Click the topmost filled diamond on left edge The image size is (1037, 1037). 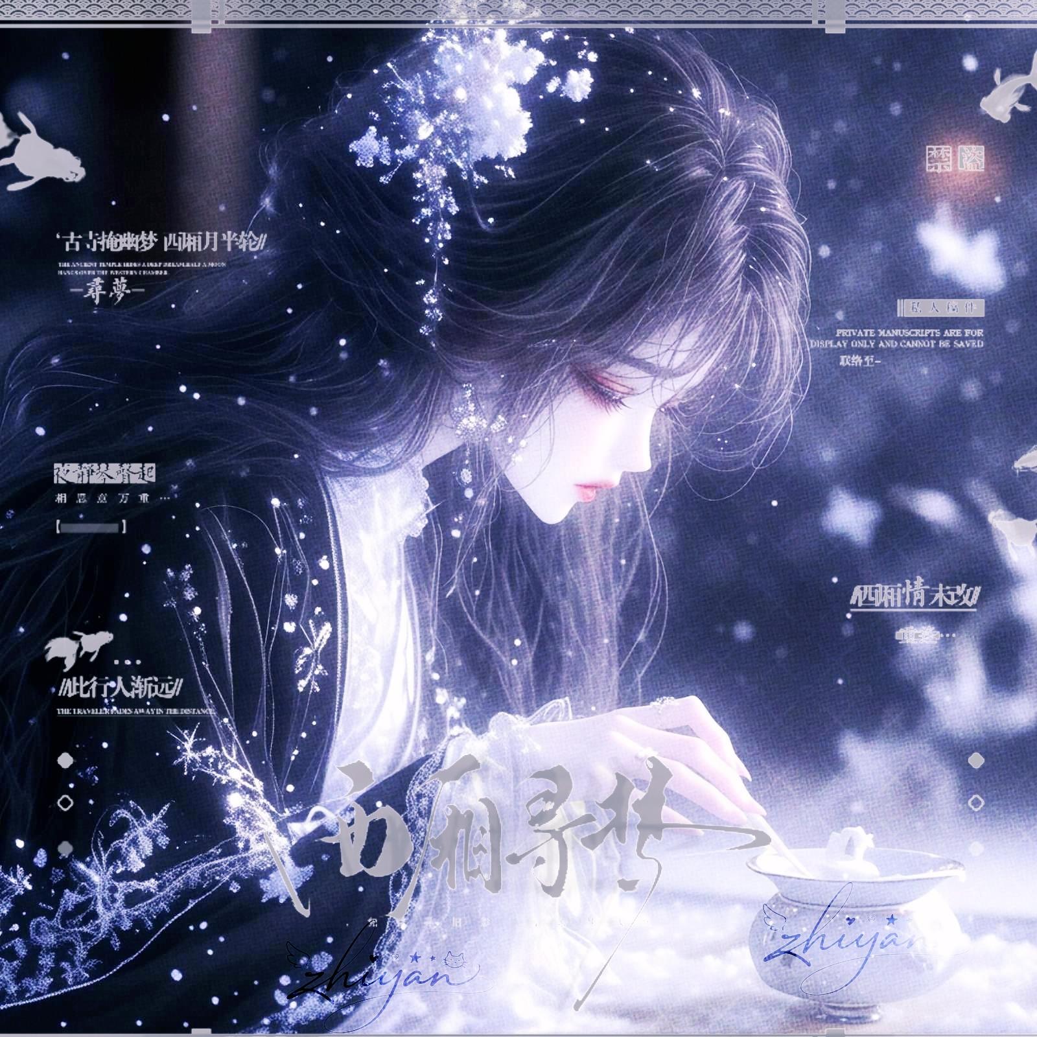(x=64, y=760)
